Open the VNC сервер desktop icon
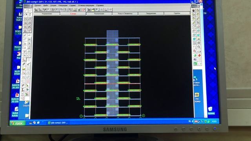Screen dimensions: 251x141 click(197, 98)
